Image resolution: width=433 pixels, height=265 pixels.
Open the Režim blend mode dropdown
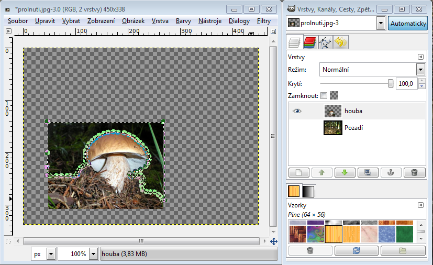420,70
